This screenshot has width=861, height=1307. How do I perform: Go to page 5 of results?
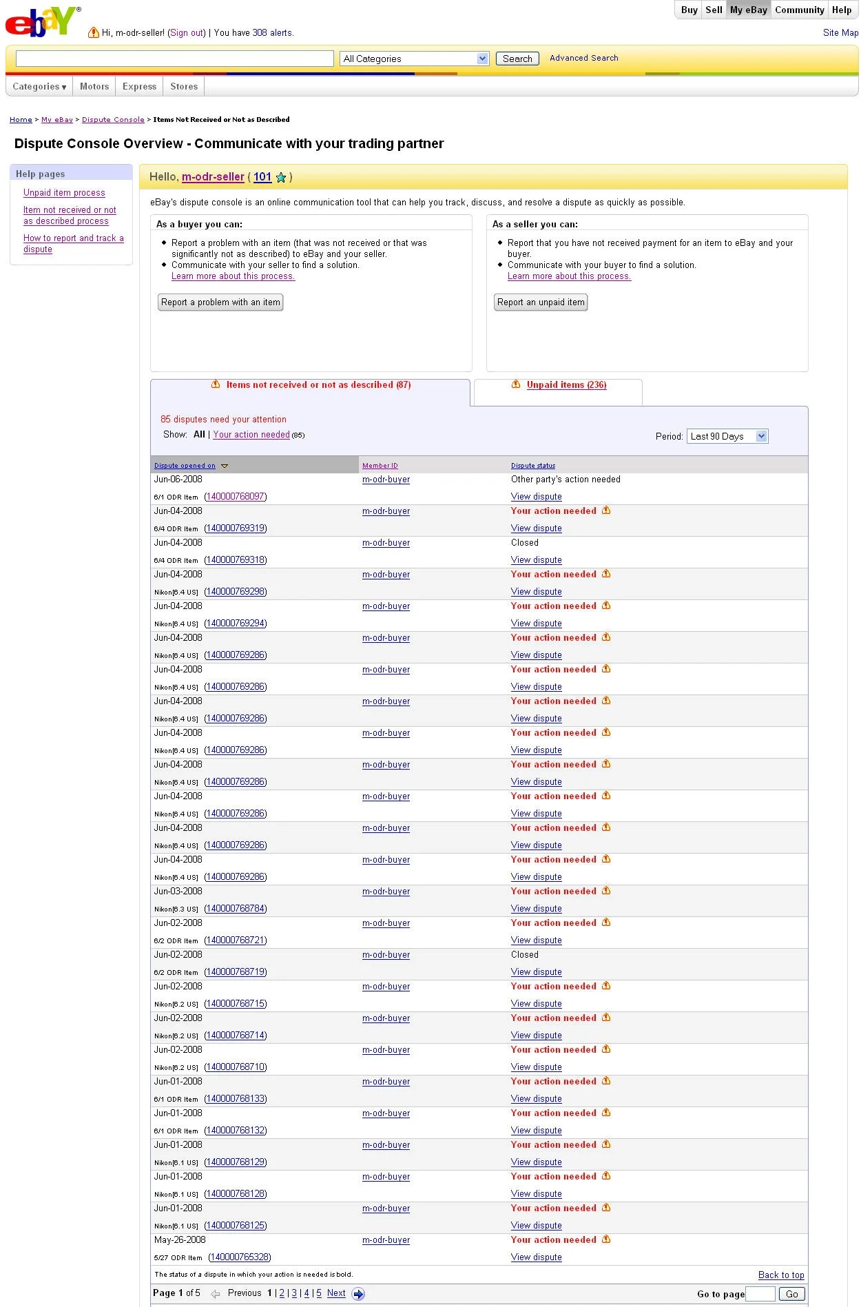coord(319,1293)
